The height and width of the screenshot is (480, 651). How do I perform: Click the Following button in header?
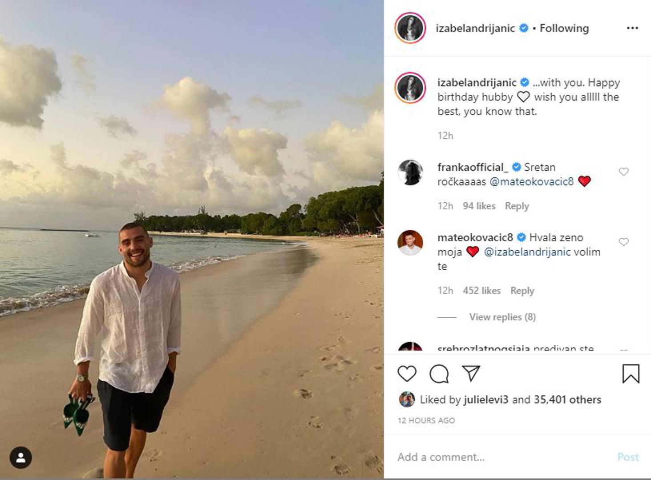[x=564, y=28]
